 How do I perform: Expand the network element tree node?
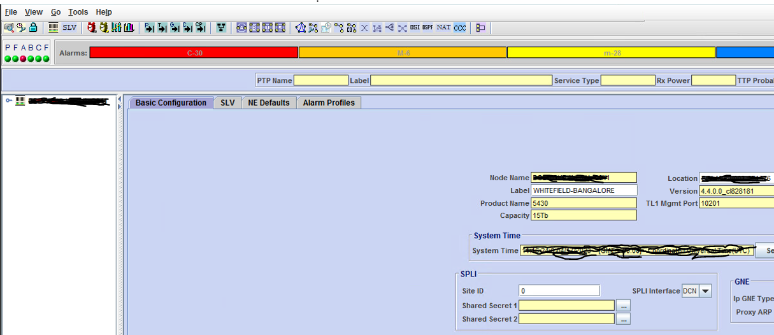coord(9,101)
